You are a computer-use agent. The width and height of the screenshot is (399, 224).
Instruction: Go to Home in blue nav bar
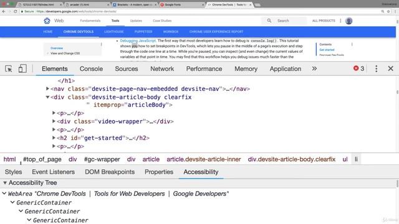pos(48,32)
